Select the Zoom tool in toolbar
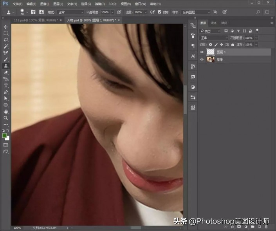The width and height of the screenshot is (276, 231). [6, 118]
